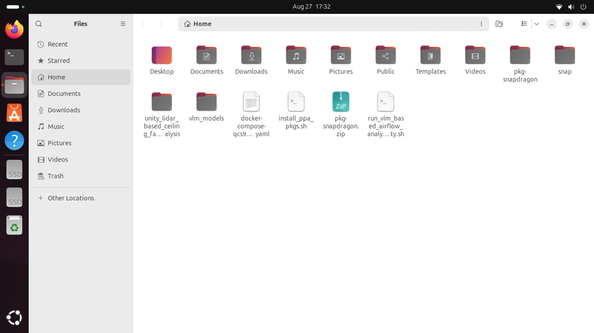Switch to list view icon
The height and width of the screenshot is (333, 594).
[x=524, y=24]
